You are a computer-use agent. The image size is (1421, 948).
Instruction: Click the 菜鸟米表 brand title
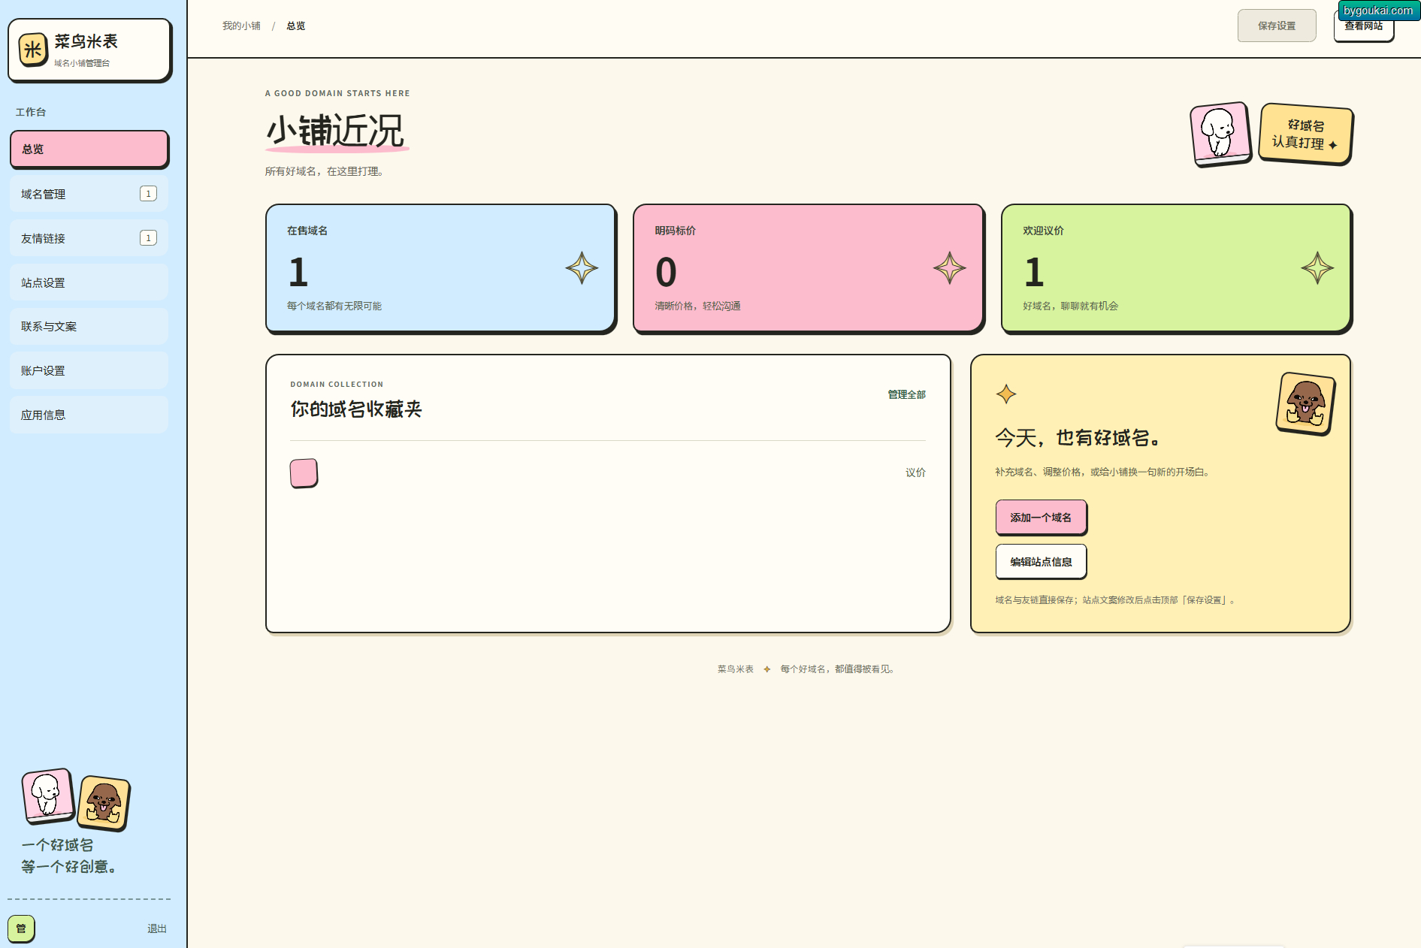pyautogui.click(x=86, y=41)
